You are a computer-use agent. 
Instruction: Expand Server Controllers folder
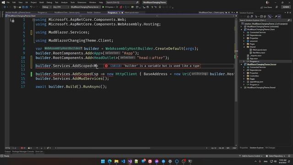(x=244, y=76)
